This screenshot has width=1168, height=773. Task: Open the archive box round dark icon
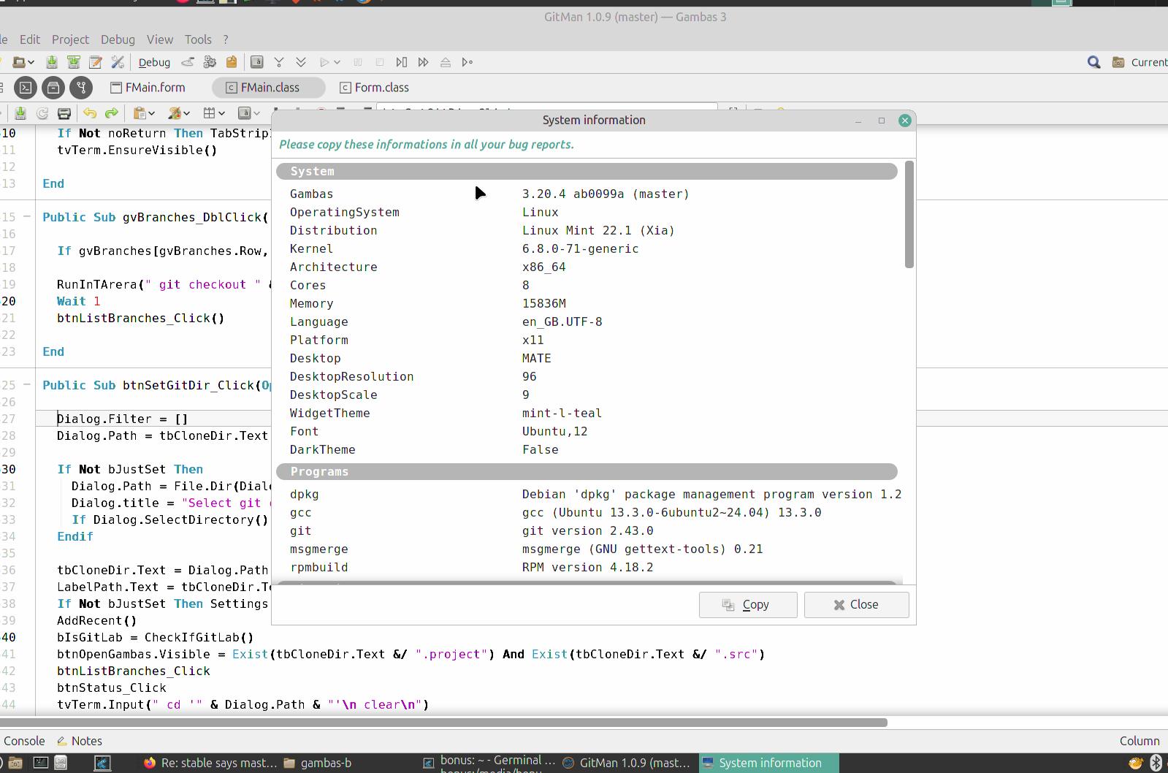[53, 88]
